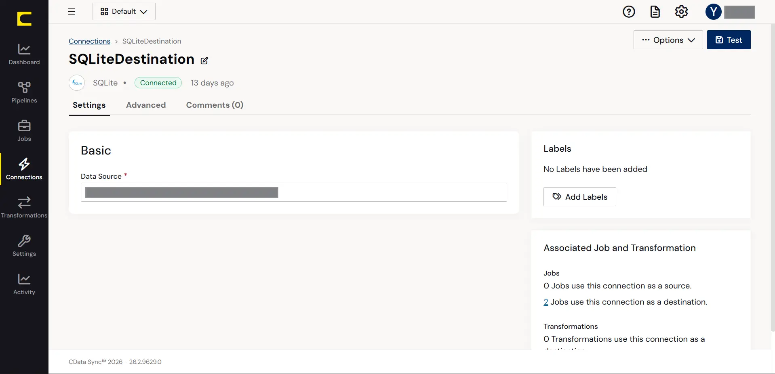Follow the Connections breadcrumb link

click(x=89, y=41)
